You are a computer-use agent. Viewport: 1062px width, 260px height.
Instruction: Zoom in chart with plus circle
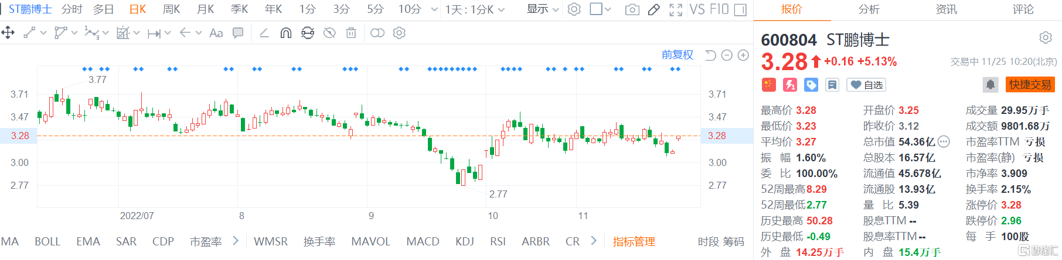click(743, 55)
